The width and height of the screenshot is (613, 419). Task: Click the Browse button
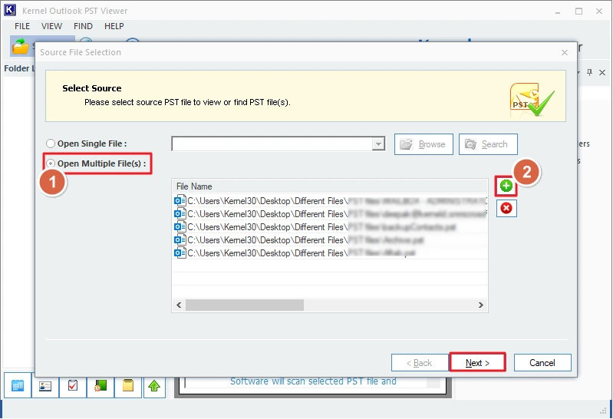(x=423, y=144)
